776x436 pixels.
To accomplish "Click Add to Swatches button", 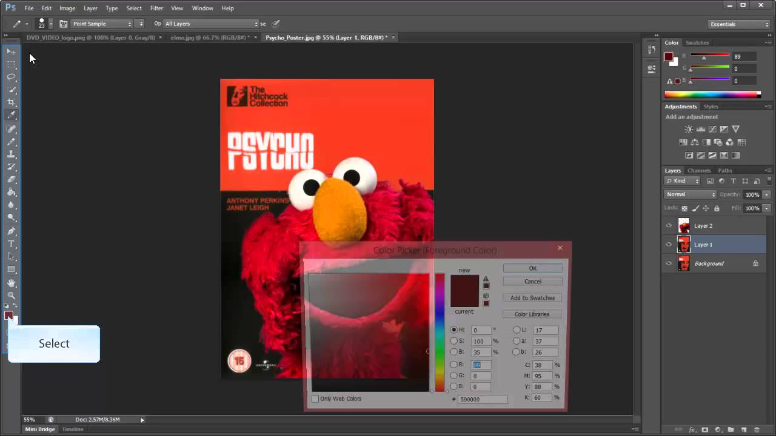I will (533, 298).
